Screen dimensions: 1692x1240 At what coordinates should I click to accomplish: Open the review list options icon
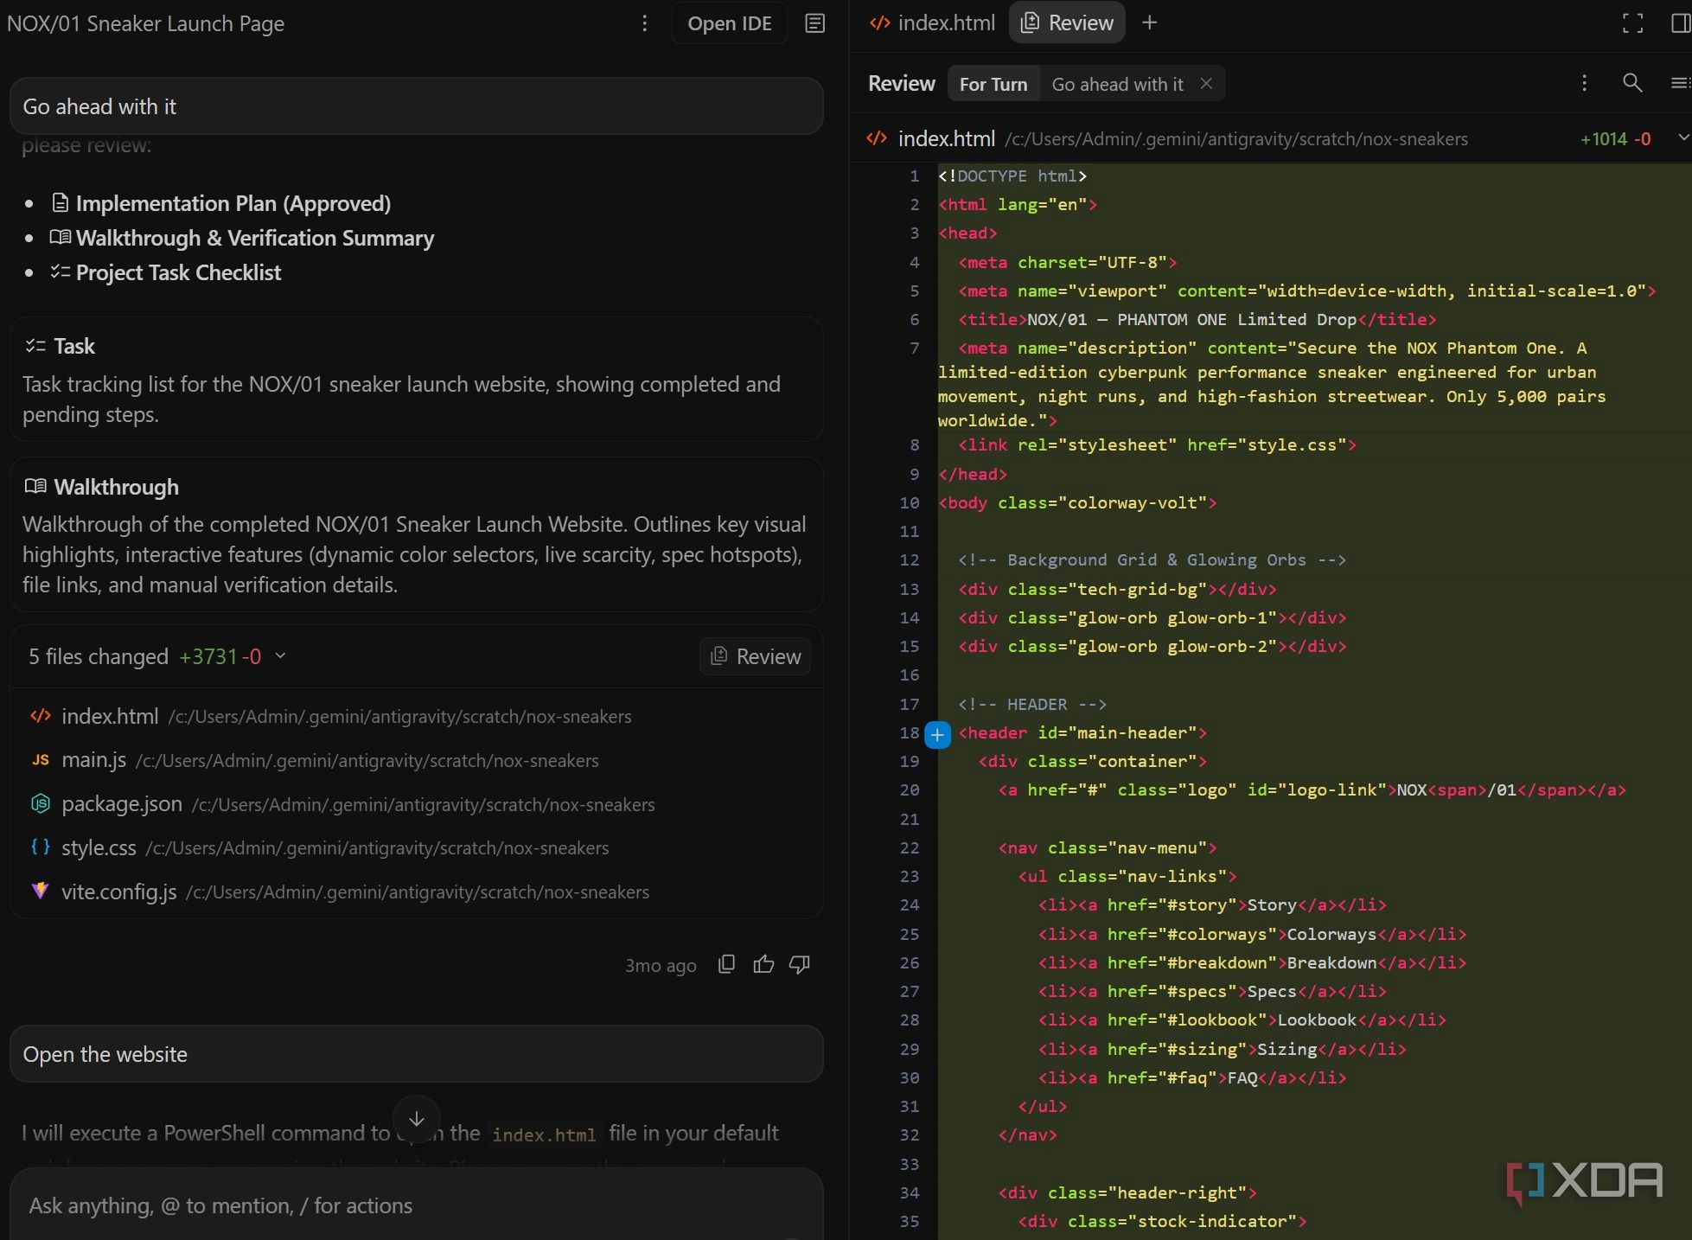[x=1680, y=83]
